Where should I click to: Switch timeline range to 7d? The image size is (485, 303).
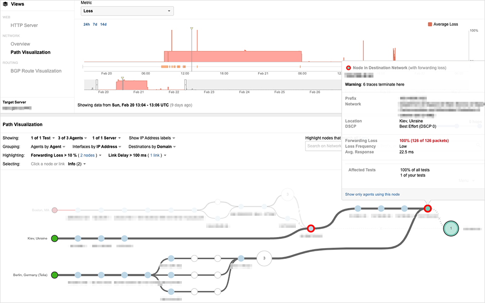pyautogui.click(x=95, y=24)
